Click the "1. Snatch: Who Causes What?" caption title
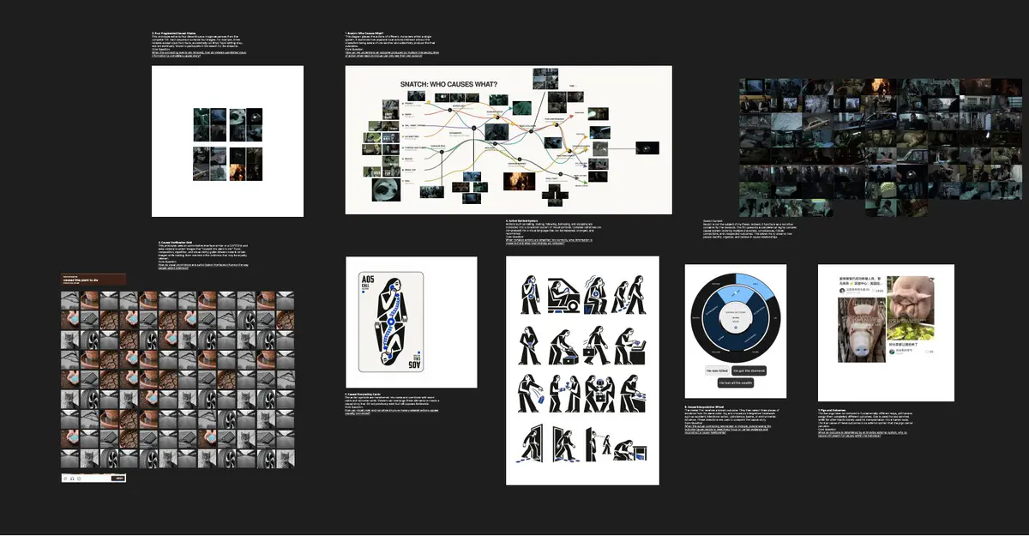Viewport: 1029px width, 536px height. pos(364,33)
